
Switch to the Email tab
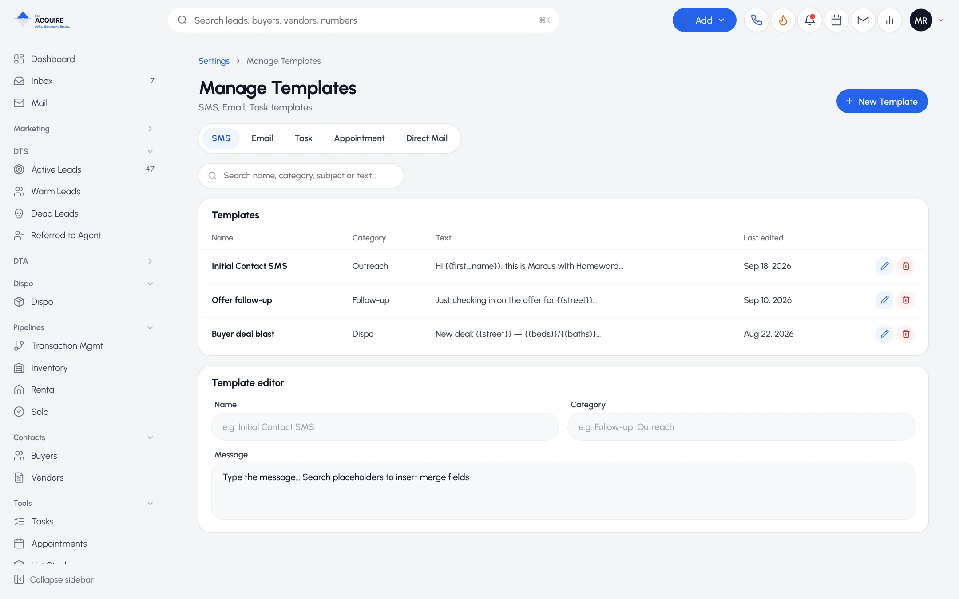point(262,138)
